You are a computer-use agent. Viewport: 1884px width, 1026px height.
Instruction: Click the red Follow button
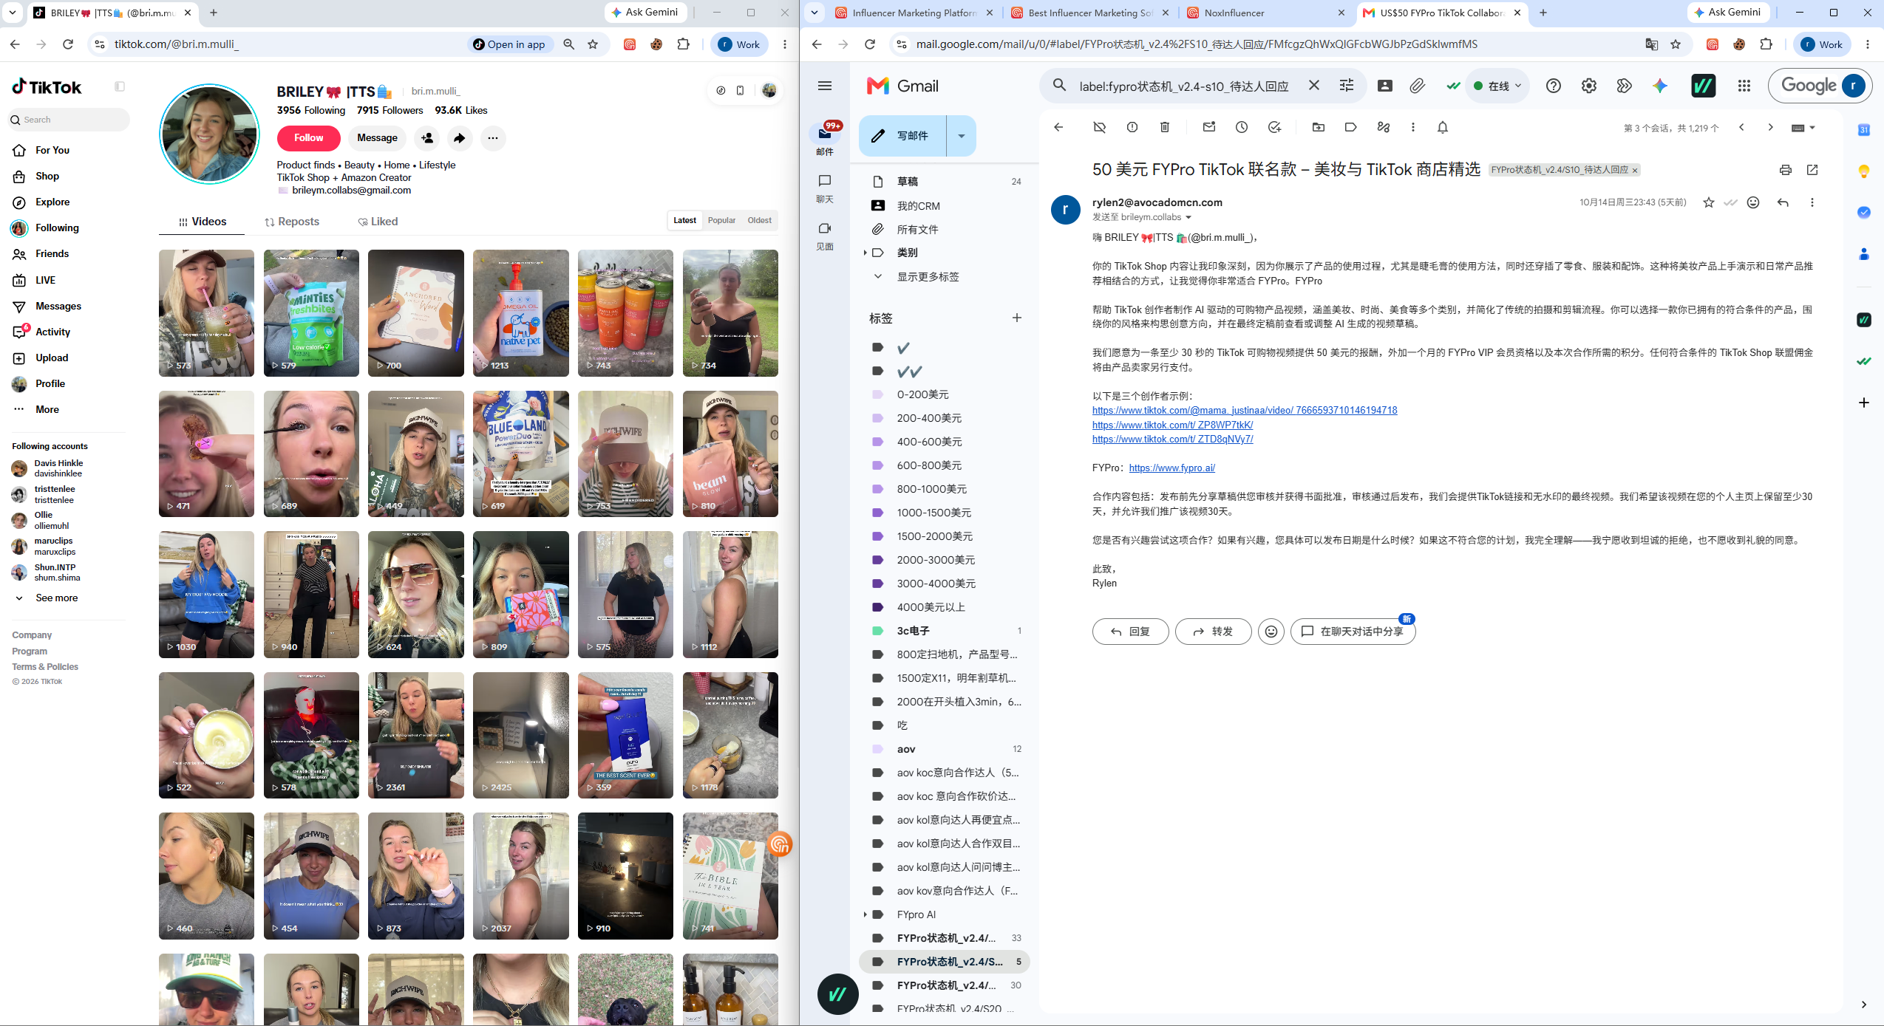[x=308, y=138]
